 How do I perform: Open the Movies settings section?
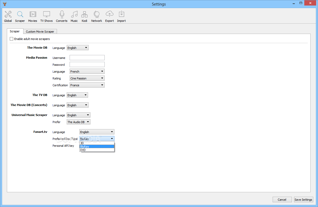pos(33,16)
